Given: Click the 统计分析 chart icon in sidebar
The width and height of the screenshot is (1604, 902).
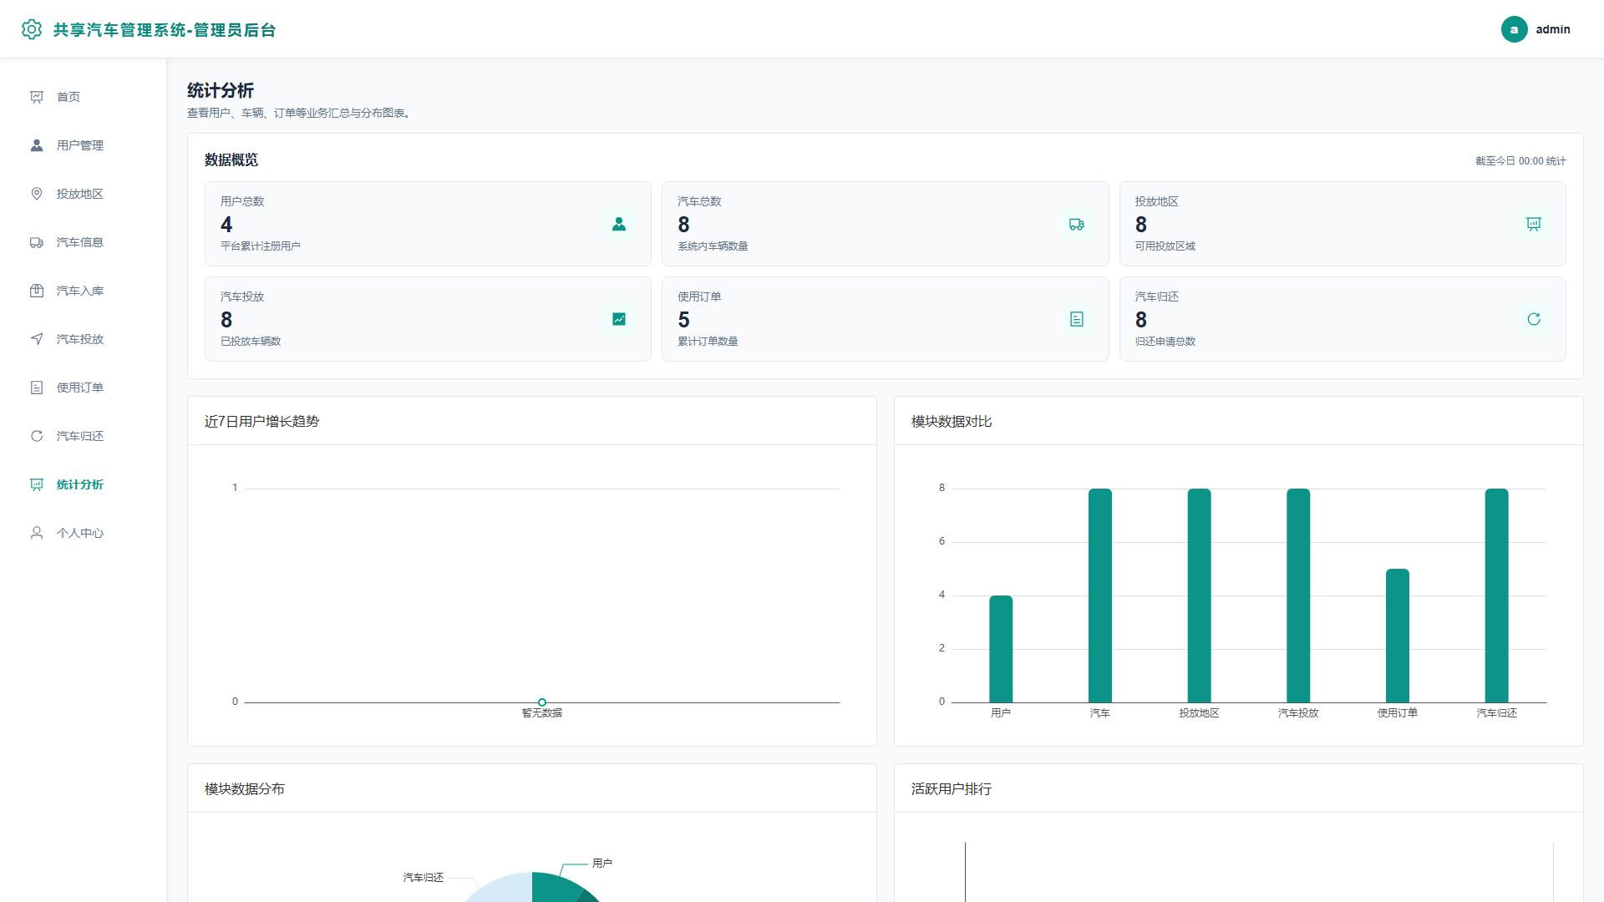Looking at the screenshot, I should point(37,484).
